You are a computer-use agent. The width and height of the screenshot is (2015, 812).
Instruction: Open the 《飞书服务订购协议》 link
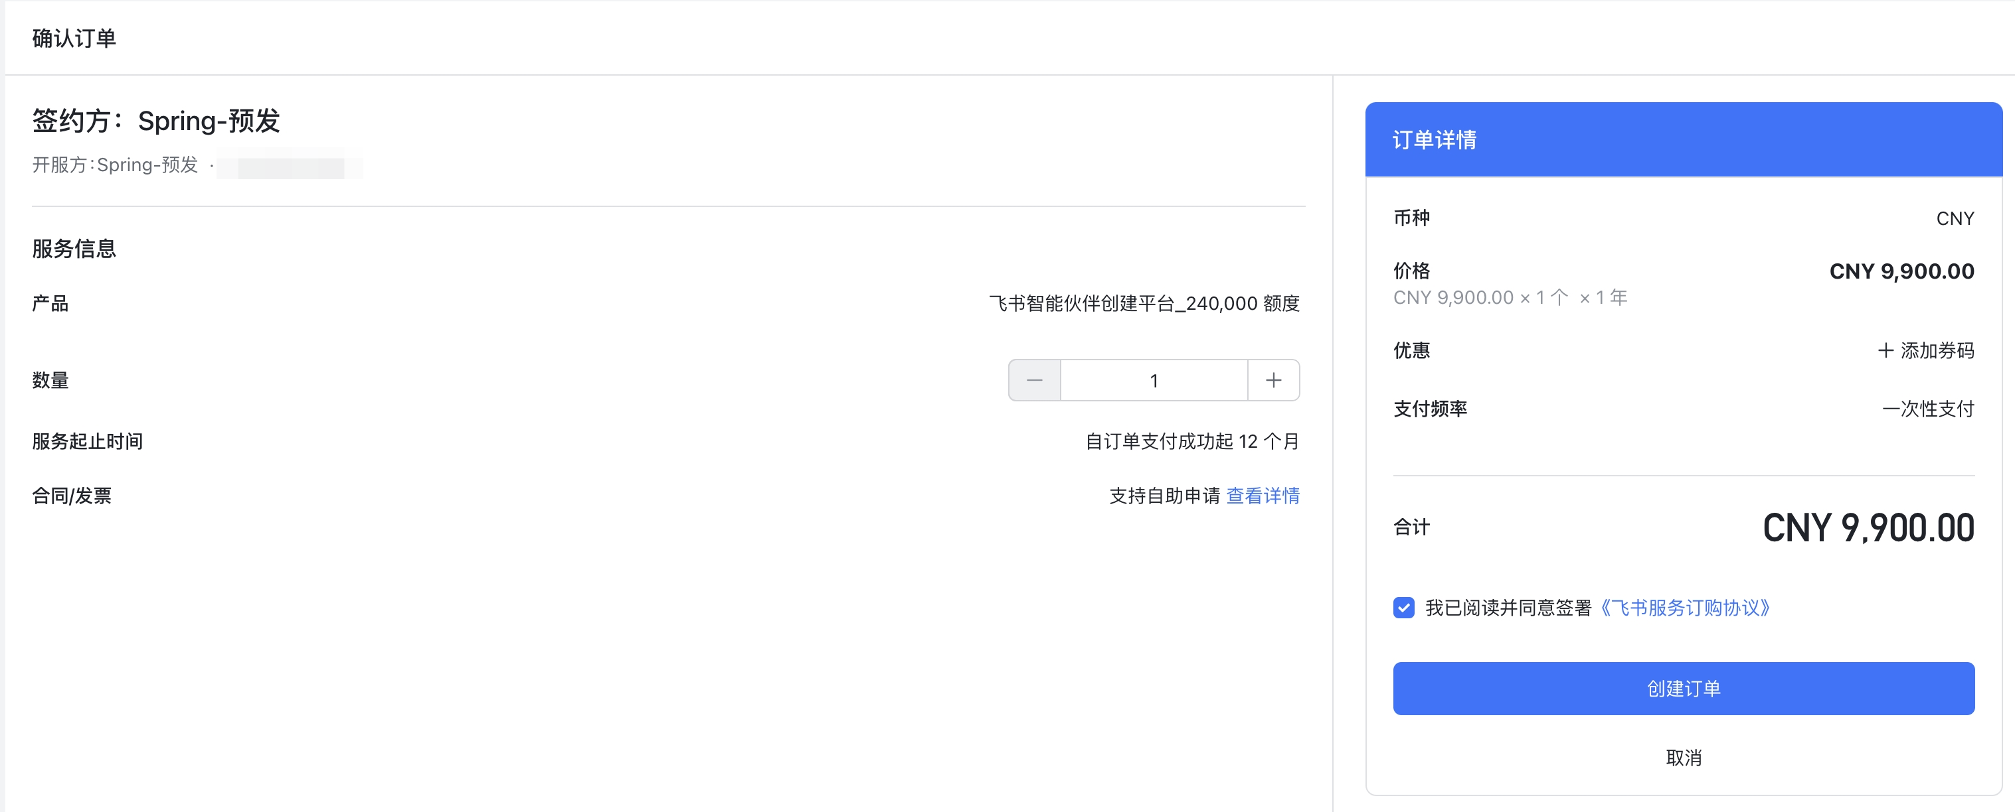point(1686,607)
